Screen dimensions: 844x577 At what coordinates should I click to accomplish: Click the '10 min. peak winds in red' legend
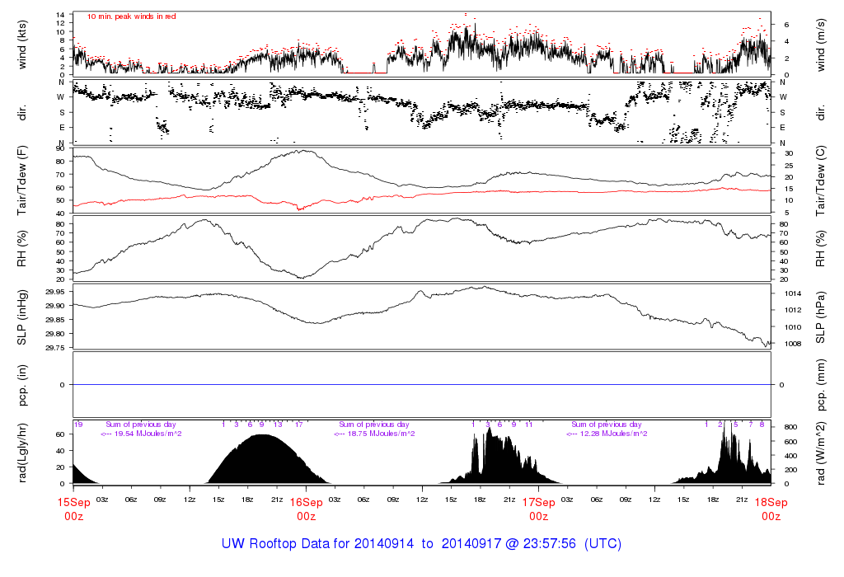click(132, 16)
